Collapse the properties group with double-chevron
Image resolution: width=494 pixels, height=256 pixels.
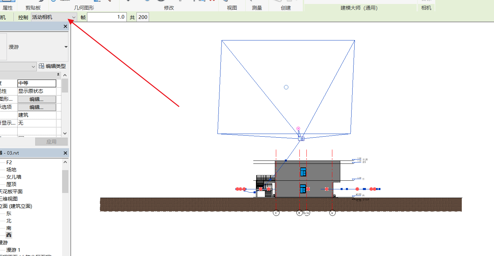point(58,75)
